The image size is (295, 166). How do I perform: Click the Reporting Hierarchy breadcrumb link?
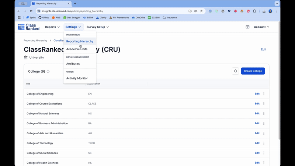[x=35, y=41]
